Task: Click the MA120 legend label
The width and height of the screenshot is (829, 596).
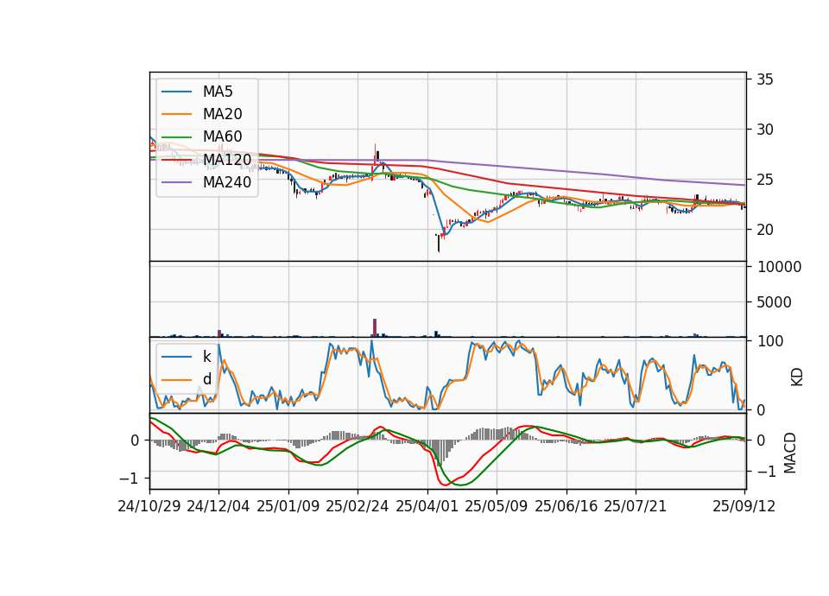Action: tap(227, 159)
